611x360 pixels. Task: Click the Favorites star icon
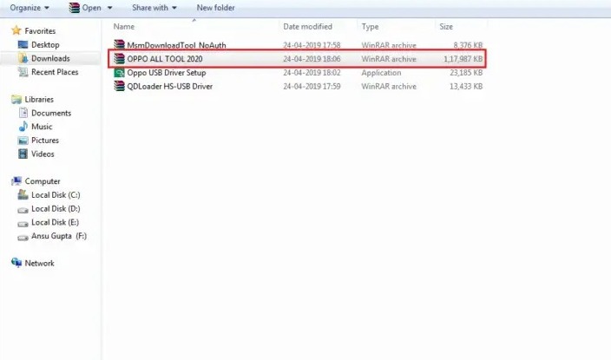(x=16, y=30)
